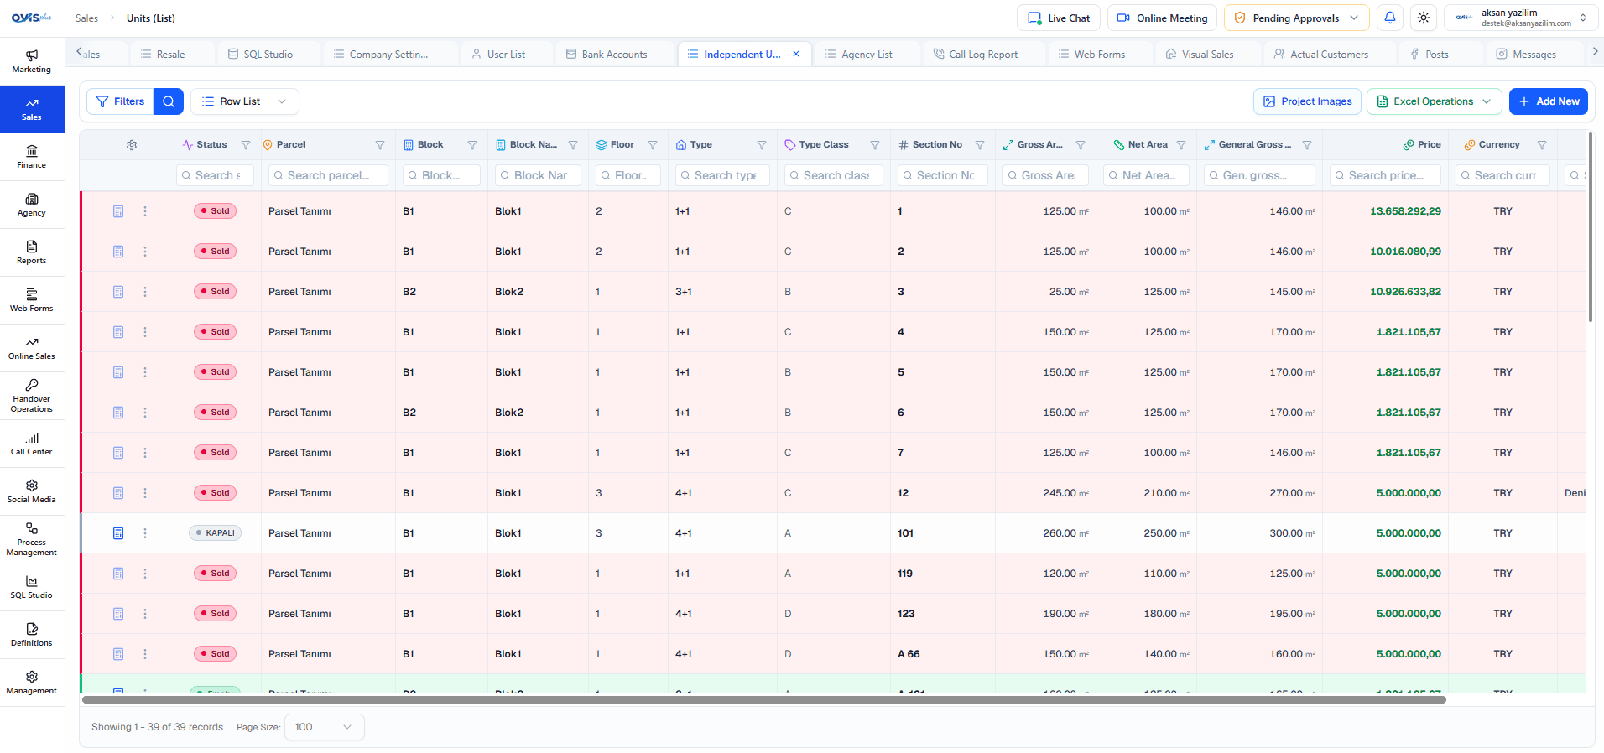Screen dimensions: 1604x753
Task: Open Page Size dropdown
Action: point(325,727)
